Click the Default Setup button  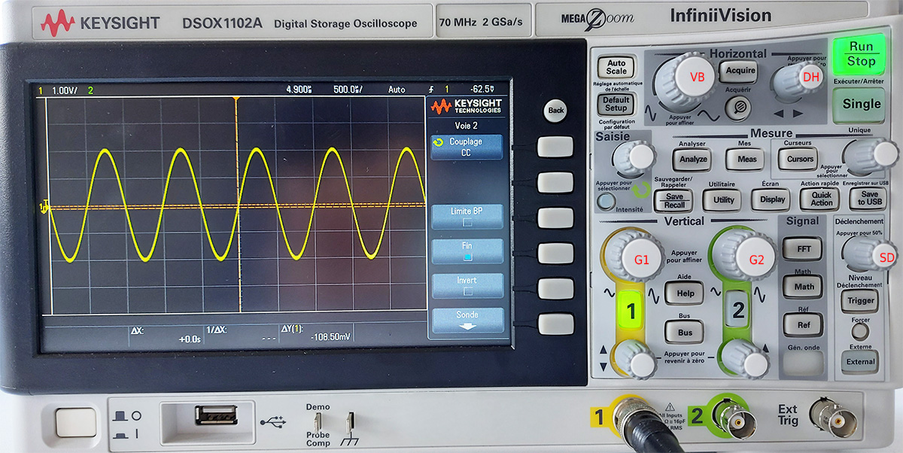click(x=616, y=104)
